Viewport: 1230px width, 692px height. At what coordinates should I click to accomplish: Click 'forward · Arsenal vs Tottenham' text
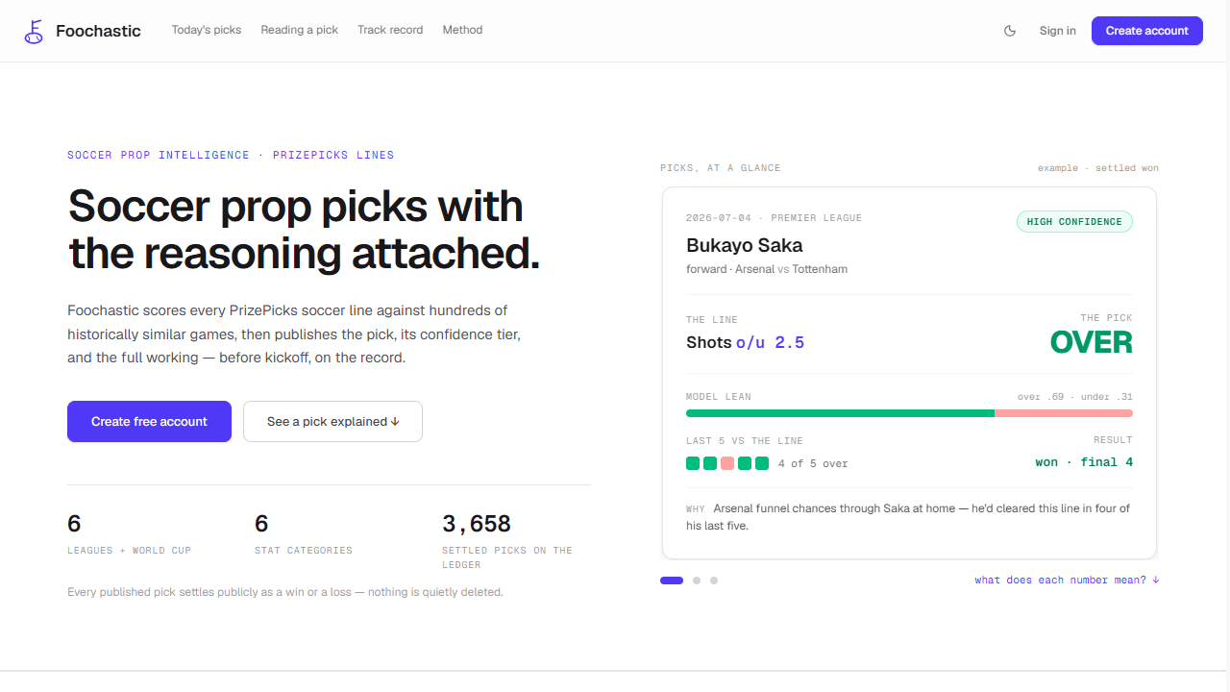(x=767, y=269)
